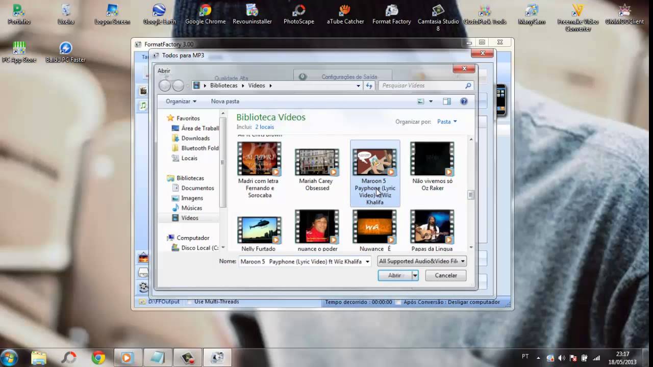Switch to Chrome on the taskbar

(x=98, y=357)
